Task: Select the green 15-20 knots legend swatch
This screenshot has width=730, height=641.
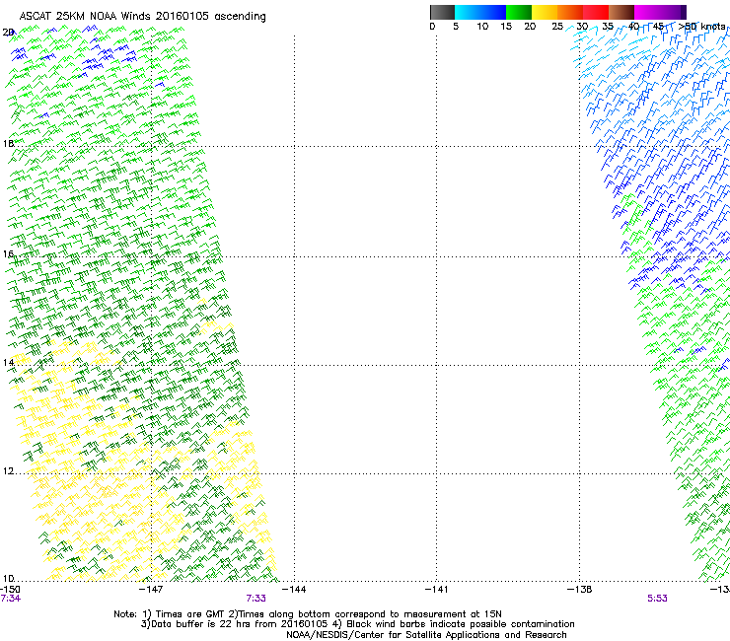Action: [519, 12]
